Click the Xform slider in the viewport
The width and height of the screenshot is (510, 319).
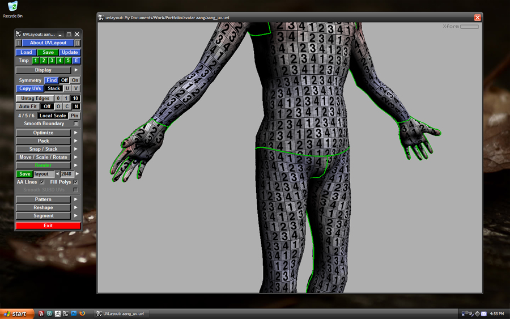[469, 27]
